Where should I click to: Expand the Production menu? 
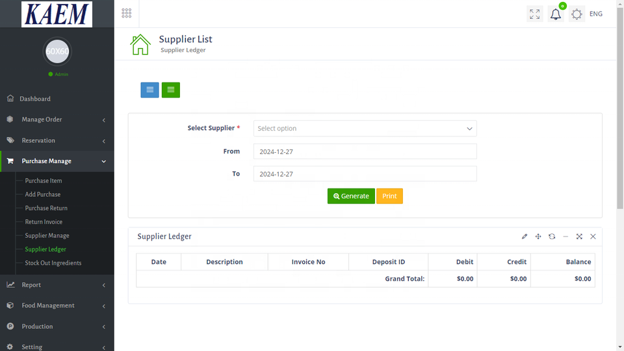(57, 326)
